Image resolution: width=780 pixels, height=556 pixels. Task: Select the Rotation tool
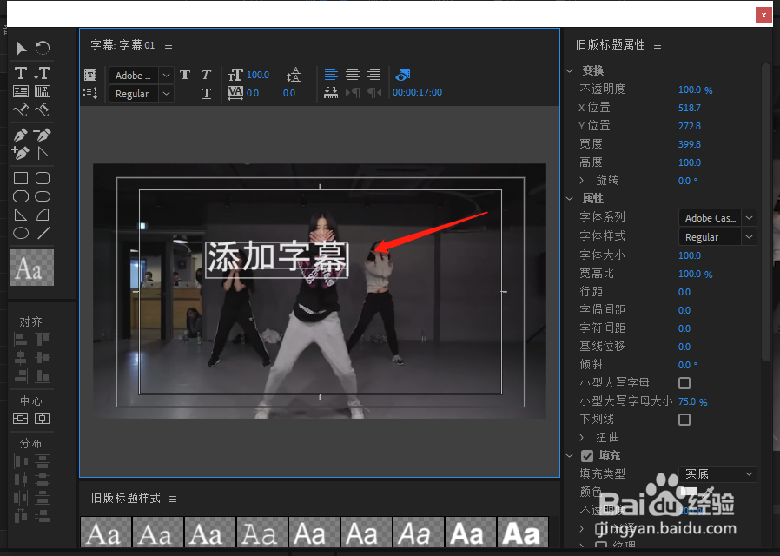point(41,48)
